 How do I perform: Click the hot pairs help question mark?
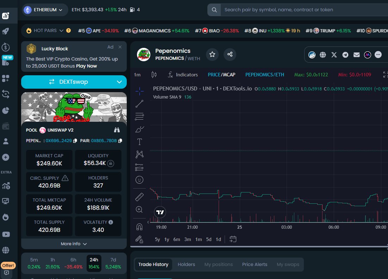(69, 30)
